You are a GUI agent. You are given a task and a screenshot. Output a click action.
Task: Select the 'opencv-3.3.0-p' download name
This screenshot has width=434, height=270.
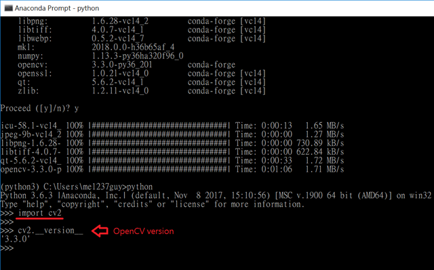pyautogui.click(x=31, y=169)
